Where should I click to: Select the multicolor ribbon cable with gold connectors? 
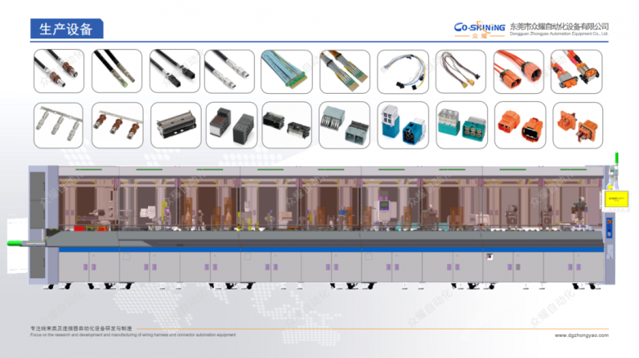344,71
